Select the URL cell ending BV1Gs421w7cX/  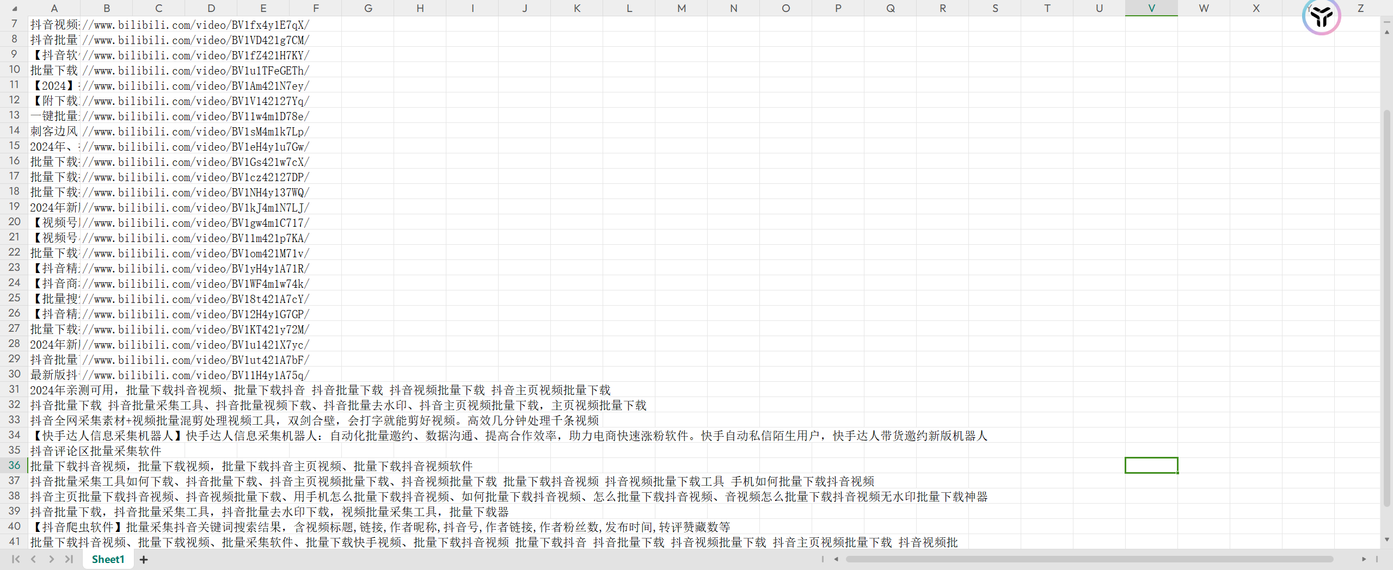point(195,162)
